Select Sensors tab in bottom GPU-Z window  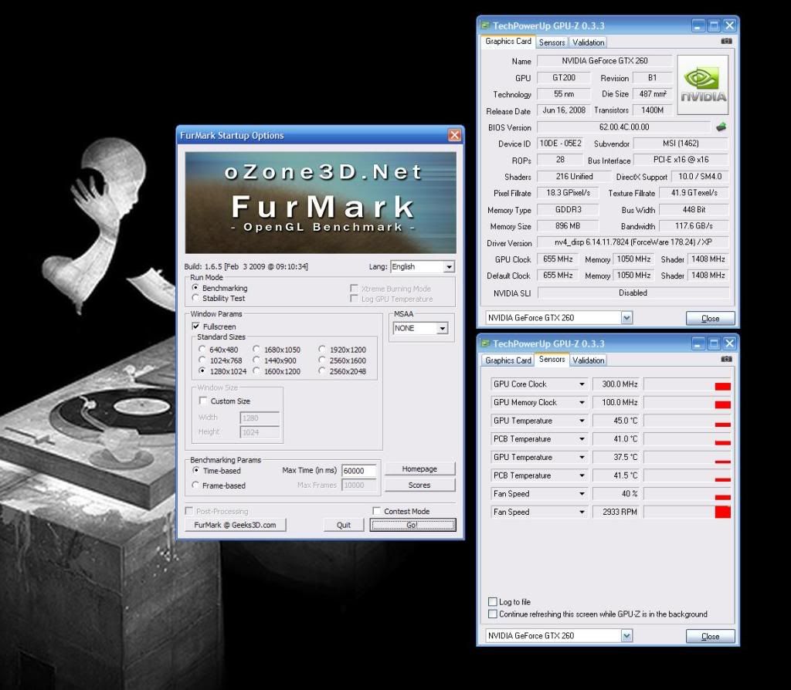(552, 360)
